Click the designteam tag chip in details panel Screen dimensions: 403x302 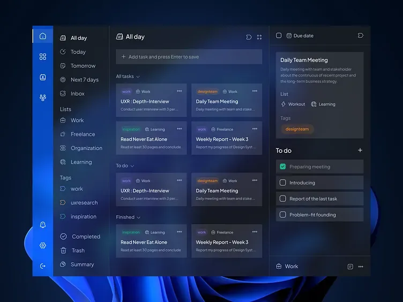297,129
